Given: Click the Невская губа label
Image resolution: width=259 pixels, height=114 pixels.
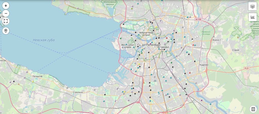Looking at the screenshot, I should pyautogui.click(x=44, y=40).
